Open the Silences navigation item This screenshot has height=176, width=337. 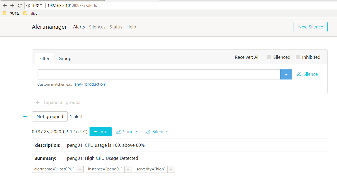(97, 27)
